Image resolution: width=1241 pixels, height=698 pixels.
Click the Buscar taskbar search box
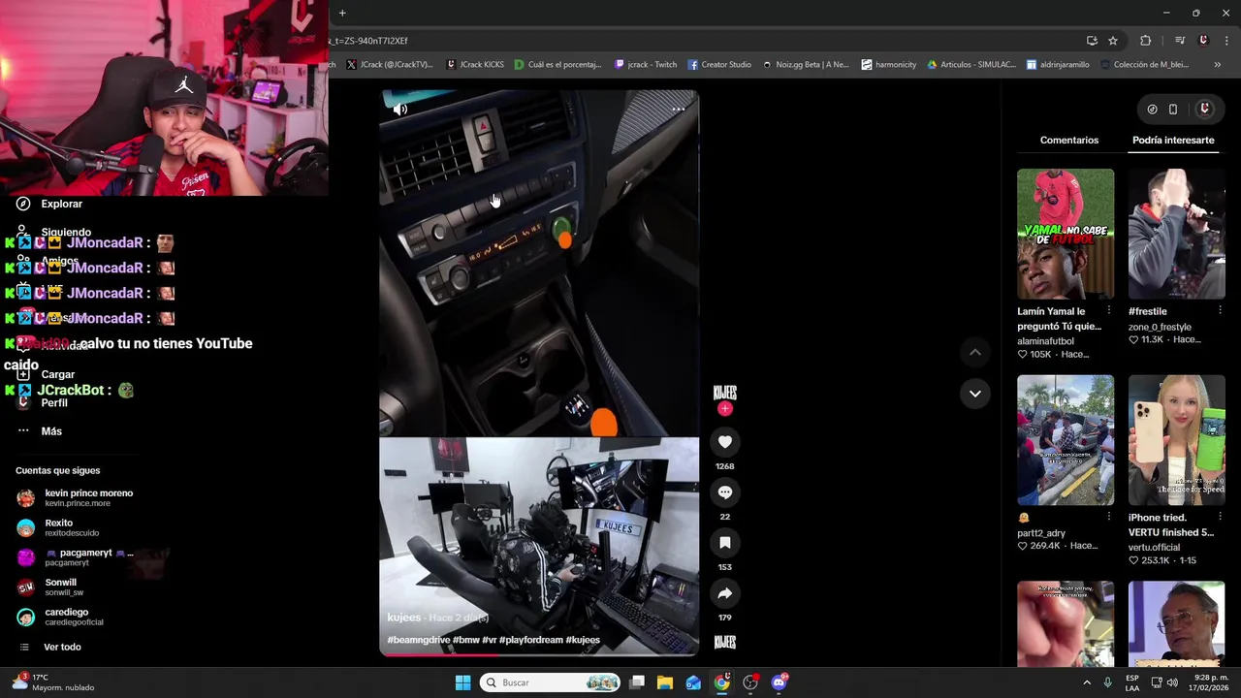click(551, 682)
